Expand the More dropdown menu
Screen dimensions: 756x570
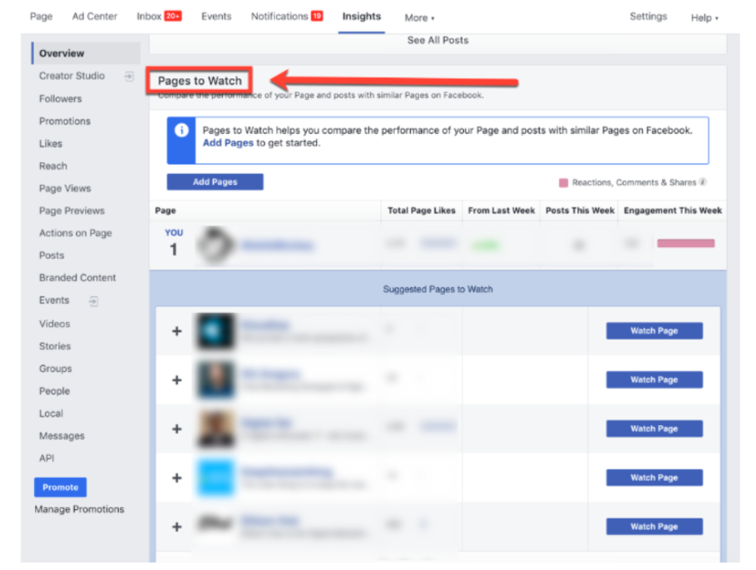[x=419, y=17]
